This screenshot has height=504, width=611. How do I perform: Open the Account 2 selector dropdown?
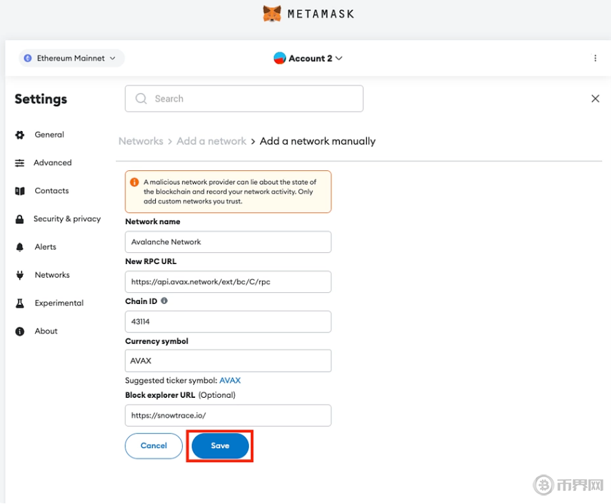pyautogui.click(x=308, y=59)
